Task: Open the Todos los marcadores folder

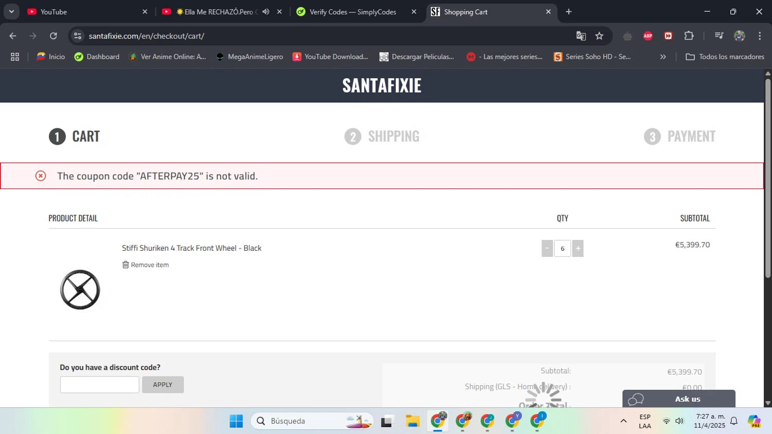Action: coord(725,57)
